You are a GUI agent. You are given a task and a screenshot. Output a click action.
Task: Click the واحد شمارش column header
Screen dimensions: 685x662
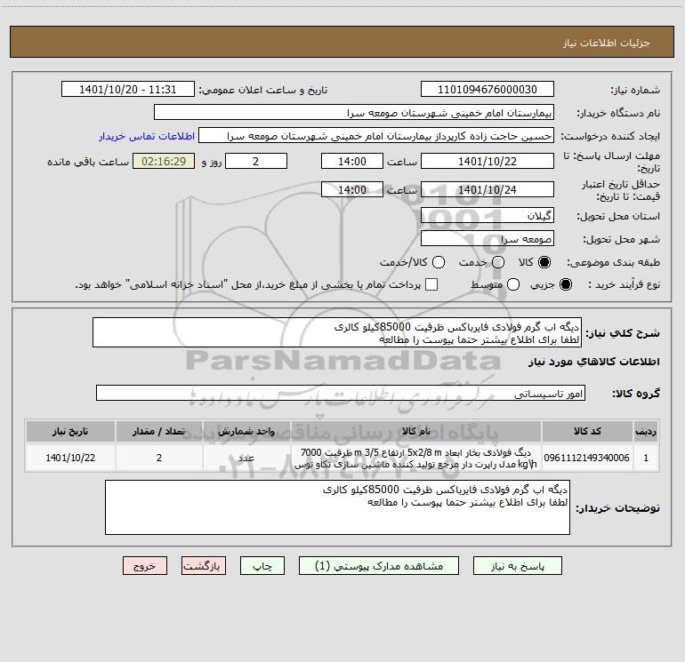246,431
